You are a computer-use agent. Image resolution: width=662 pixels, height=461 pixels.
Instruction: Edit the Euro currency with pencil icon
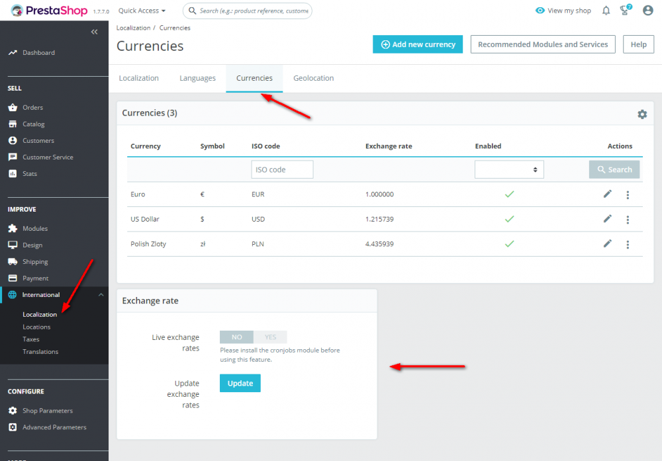[608, 194]
